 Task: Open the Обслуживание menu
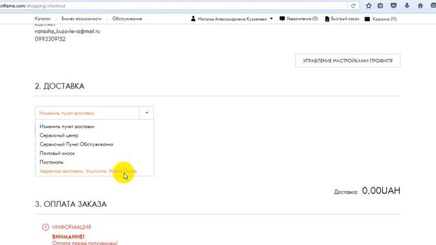pyautogui.click(x=127, y=18)
